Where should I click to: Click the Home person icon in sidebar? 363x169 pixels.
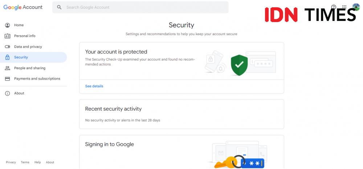pos(7,25)
